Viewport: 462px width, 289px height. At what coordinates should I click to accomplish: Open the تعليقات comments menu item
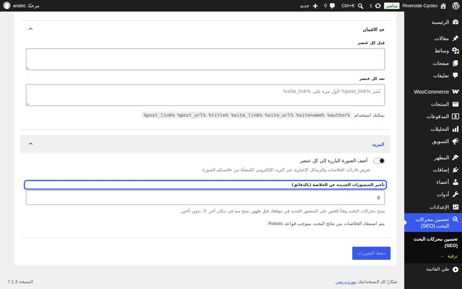[x=433, y=76]
